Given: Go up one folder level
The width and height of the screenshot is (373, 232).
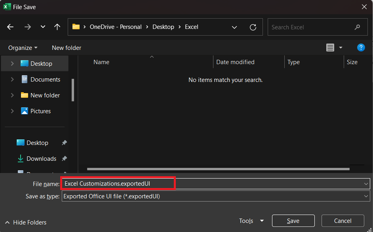Looking at the screenshot, I should [57, 27].
